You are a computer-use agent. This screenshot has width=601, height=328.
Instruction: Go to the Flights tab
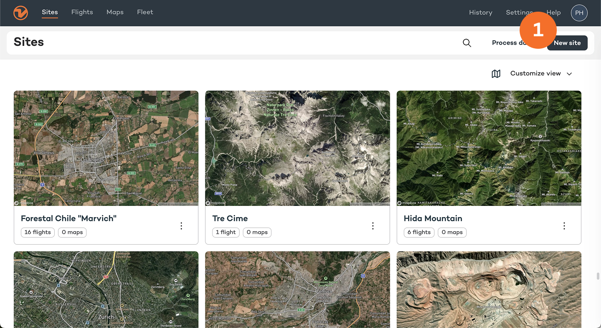click(82, 12)
